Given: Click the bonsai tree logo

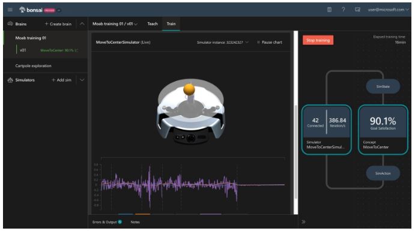Looking at the screenshot, I should click(x=22, y=10).
